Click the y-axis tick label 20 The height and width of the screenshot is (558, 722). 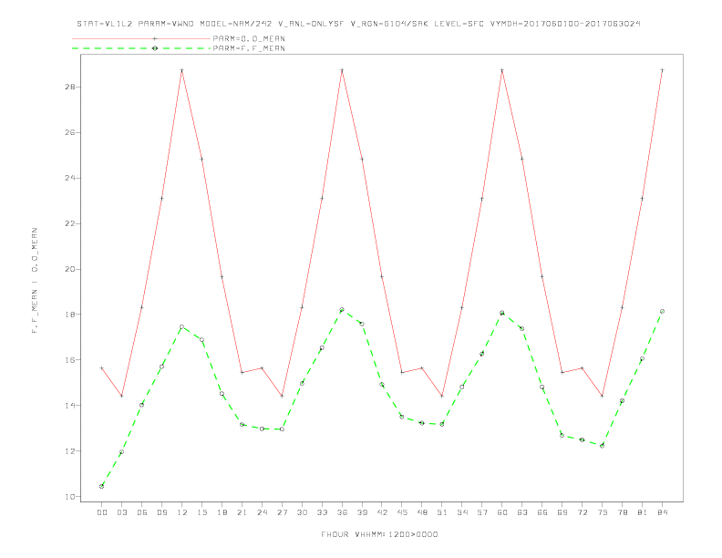[x=69, y=269]
